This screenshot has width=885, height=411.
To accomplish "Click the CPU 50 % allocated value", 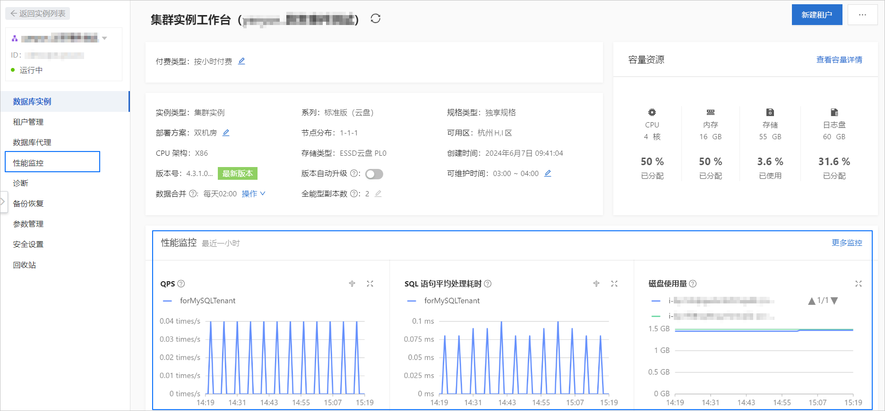I will point(652,161).
